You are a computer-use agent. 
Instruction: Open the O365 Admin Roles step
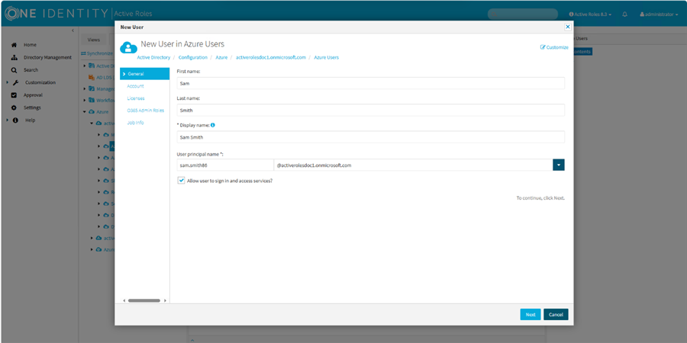146,111
